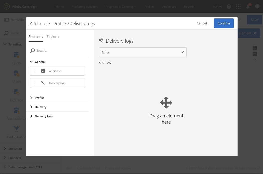The image size is (263, 174).
Task: Click the magnifier icon in Shortcuts search
Action: tap(33, 51)
